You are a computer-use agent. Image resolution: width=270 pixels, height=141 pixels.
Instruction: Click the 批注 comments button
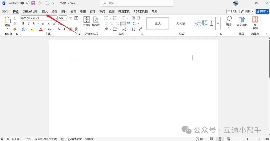pos(232,11)
